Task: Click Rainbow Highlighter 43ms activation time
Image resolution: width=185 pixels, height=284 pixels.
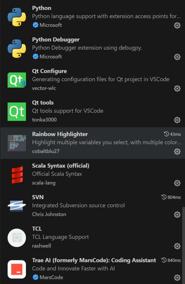Action: click(x=172, y=134)
